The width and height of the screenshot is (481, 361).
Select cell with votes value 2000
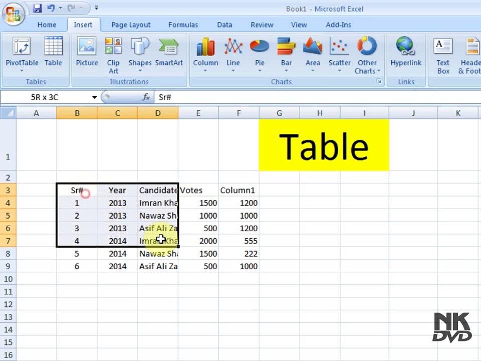(x=198, y=241)
